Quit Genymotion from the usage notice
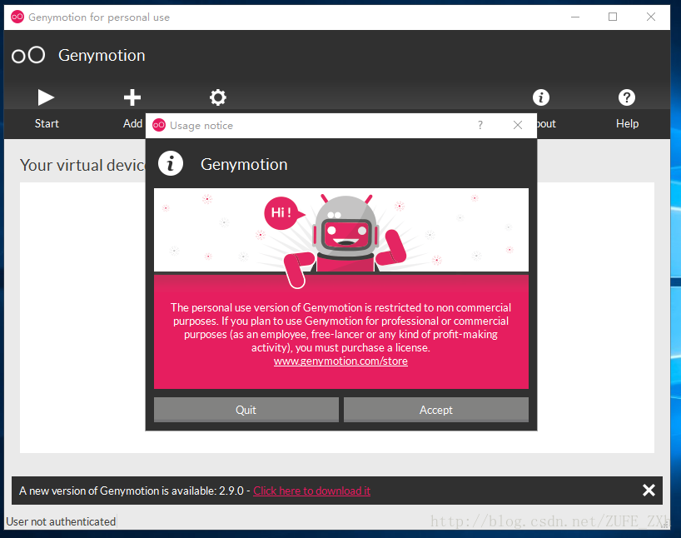The image size is (681, 538). (x=246, y=410)
